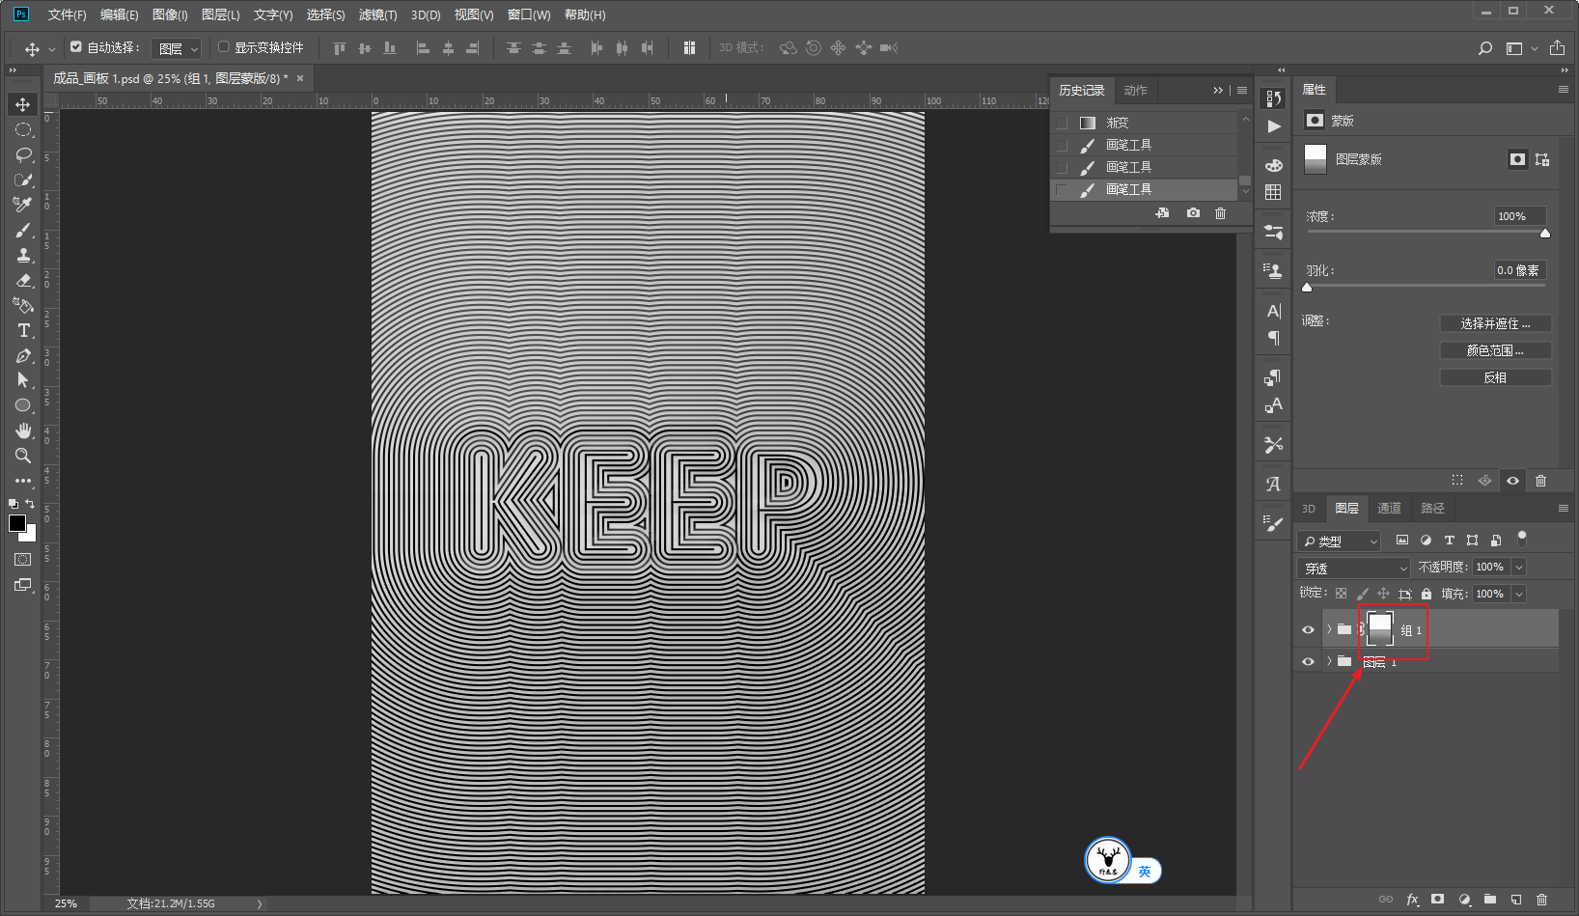Select the Pen tool

click(x=23, y=355)
